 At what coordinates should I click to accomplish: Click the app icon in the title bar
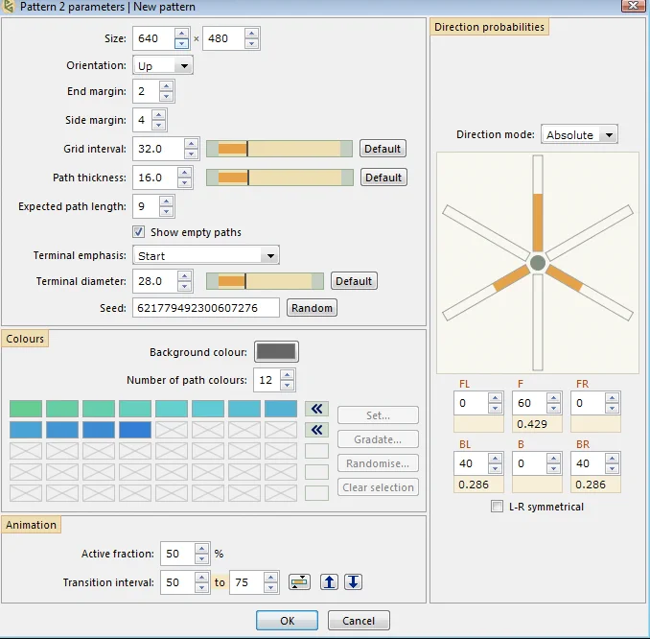coord(9,6)
